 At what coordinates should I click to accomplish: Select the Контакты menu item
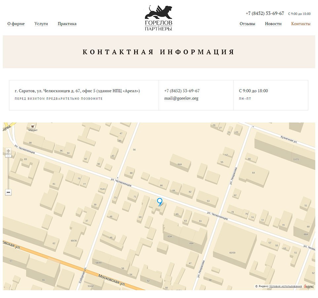(x=300, y=24)
